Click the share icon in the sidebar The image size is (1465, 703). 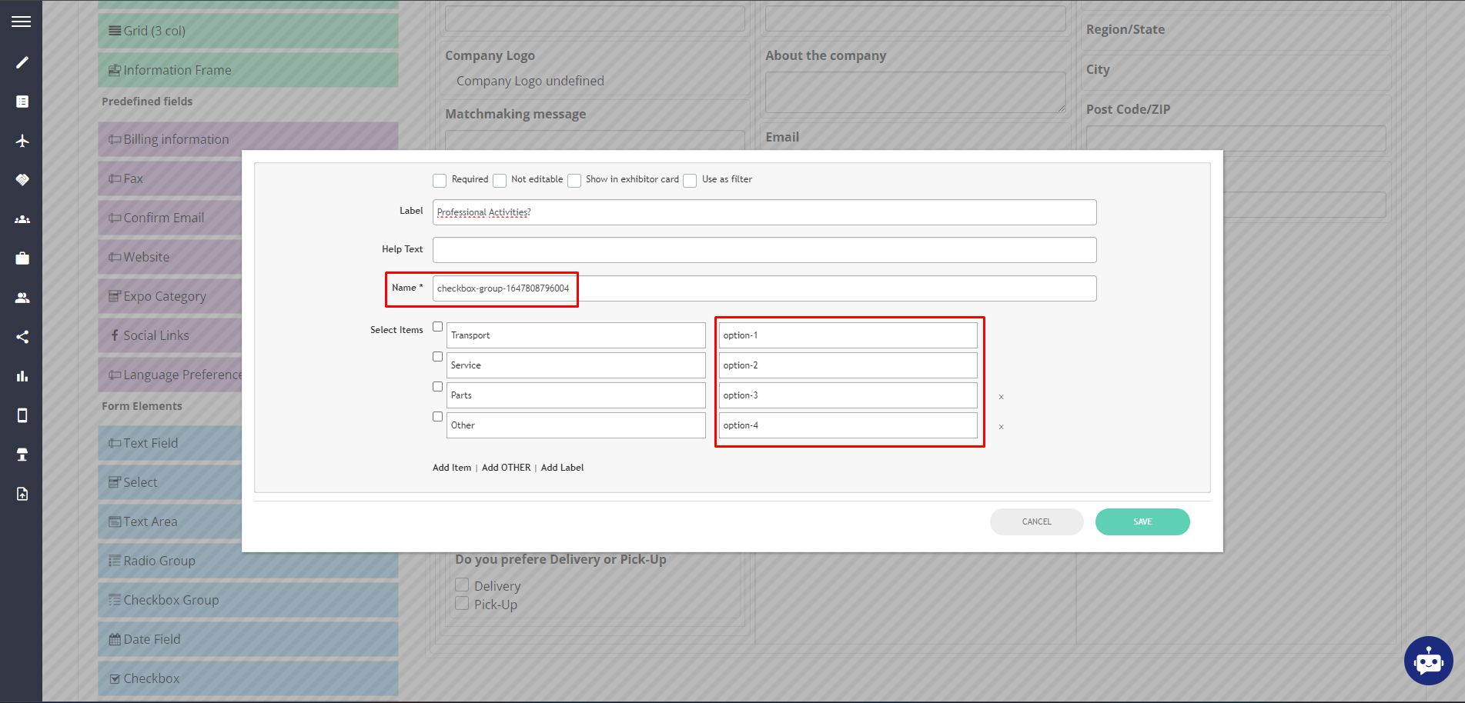point(22,336)
